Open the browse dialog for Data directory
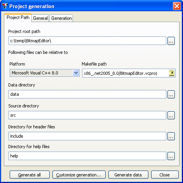The height and width of the screenshot is (183, 183). tap(171, 95)
